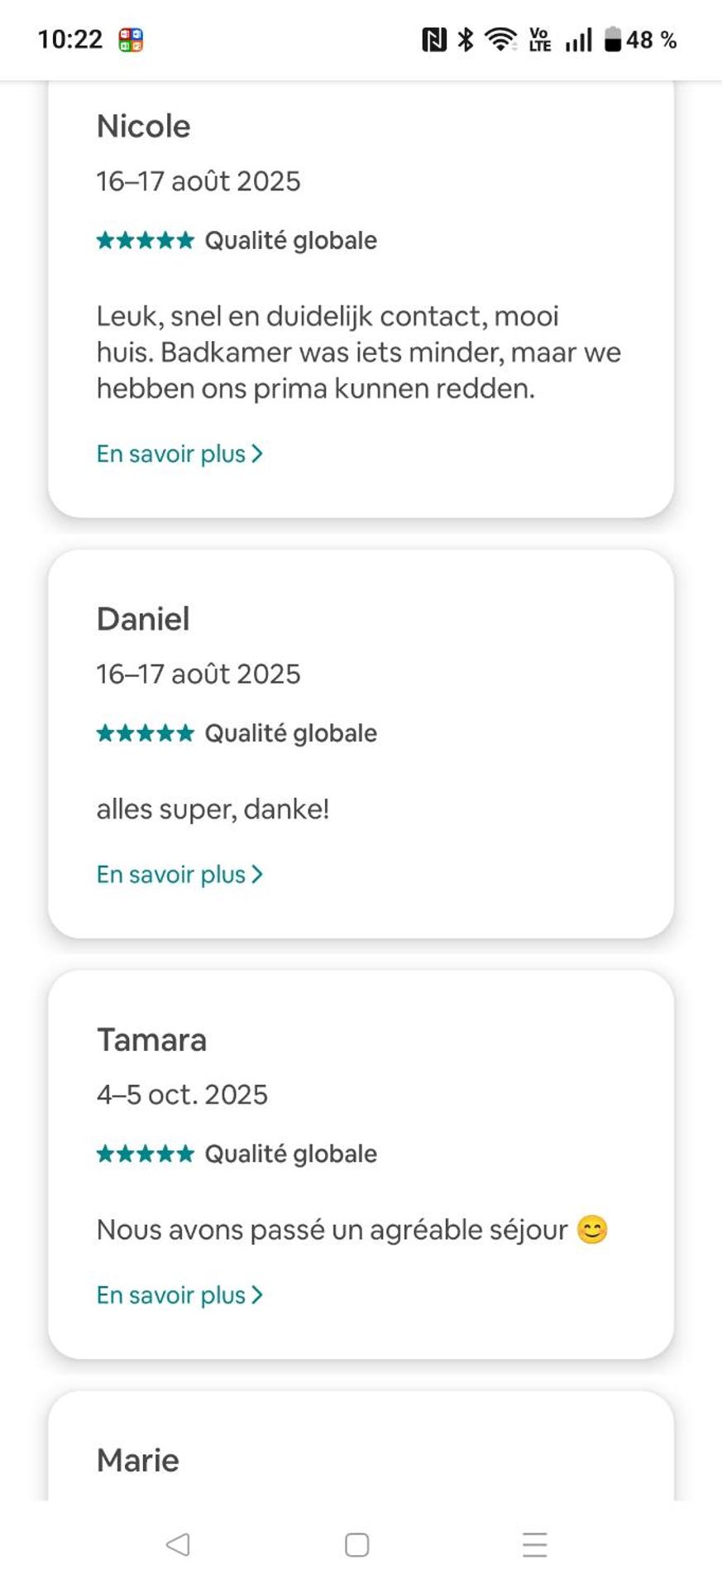Tap the VoLTE status icon
722x1589 pixels.
tap(540, 40)
